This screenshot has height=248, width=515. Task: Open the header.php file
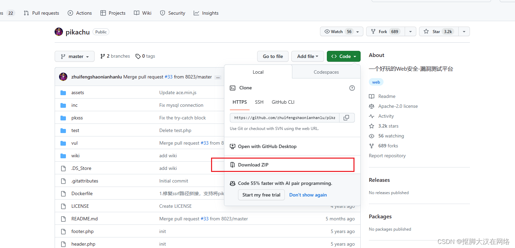(83, 244)
